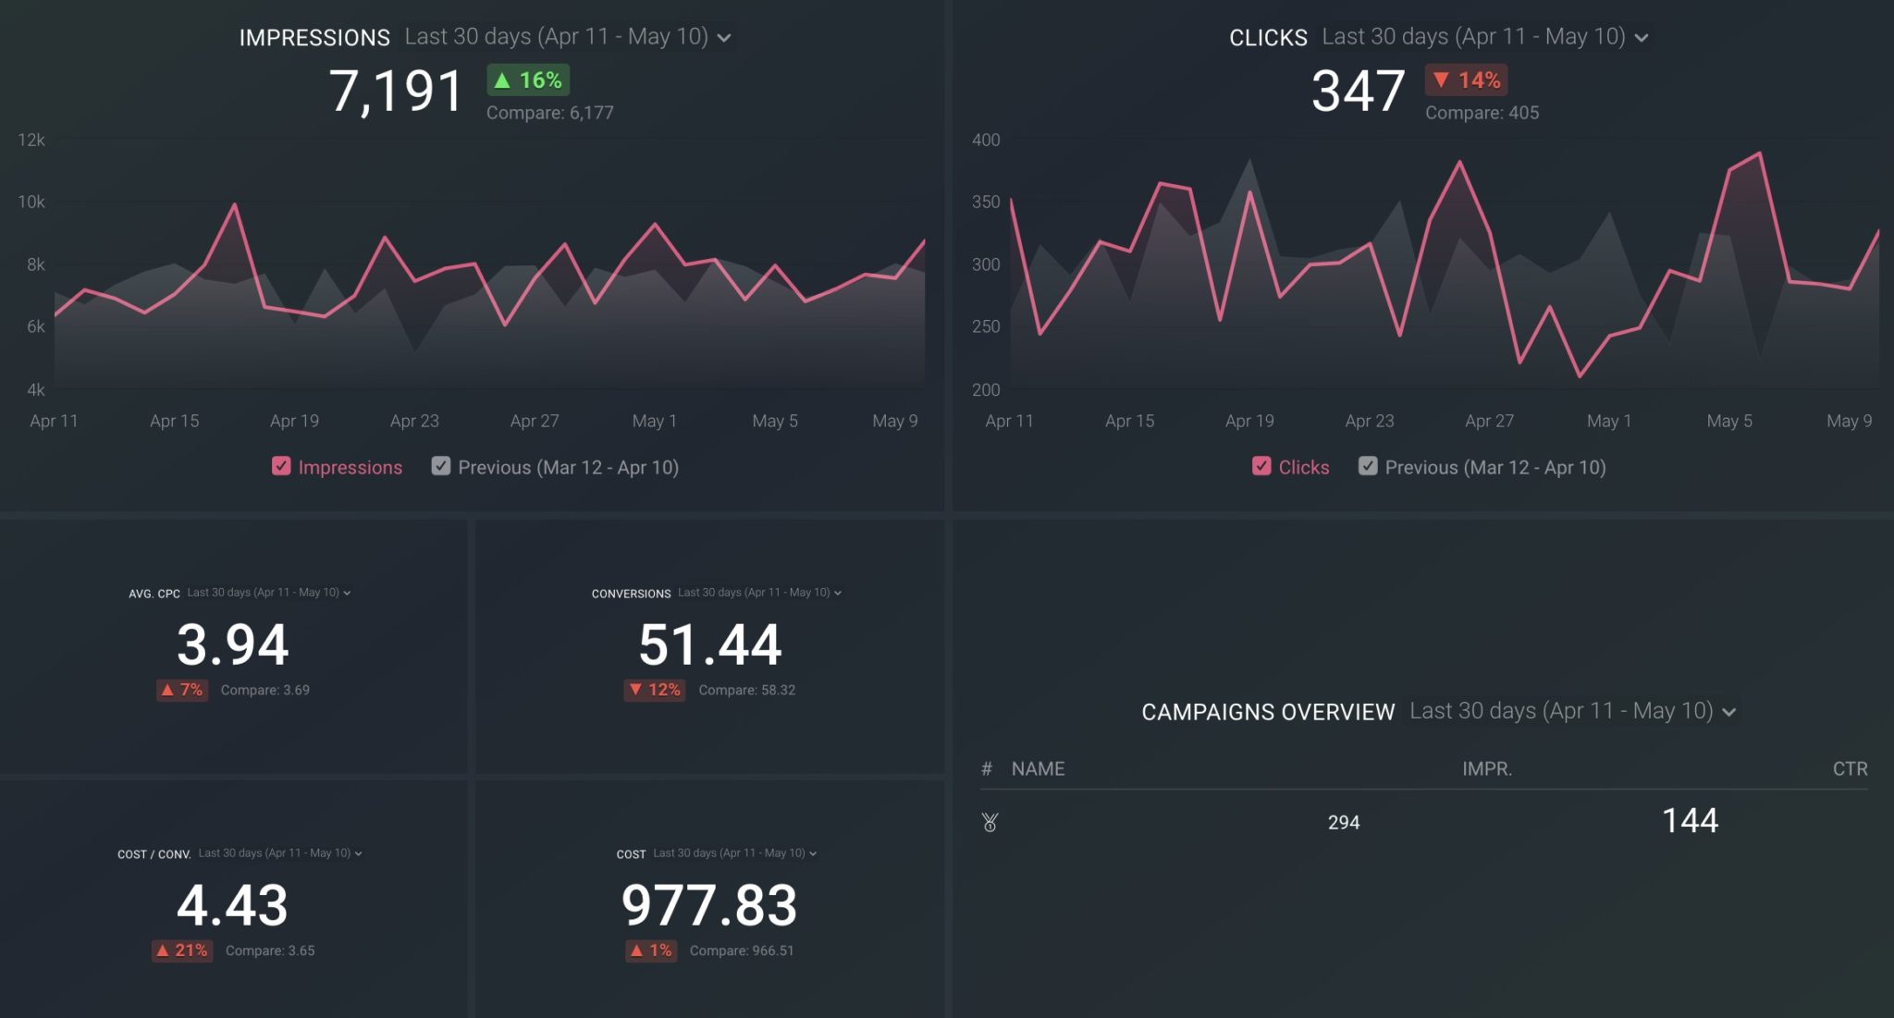Disable the Previous (Mar 12 - Apr 10) checkbox under Impressions

click(441, 466)
